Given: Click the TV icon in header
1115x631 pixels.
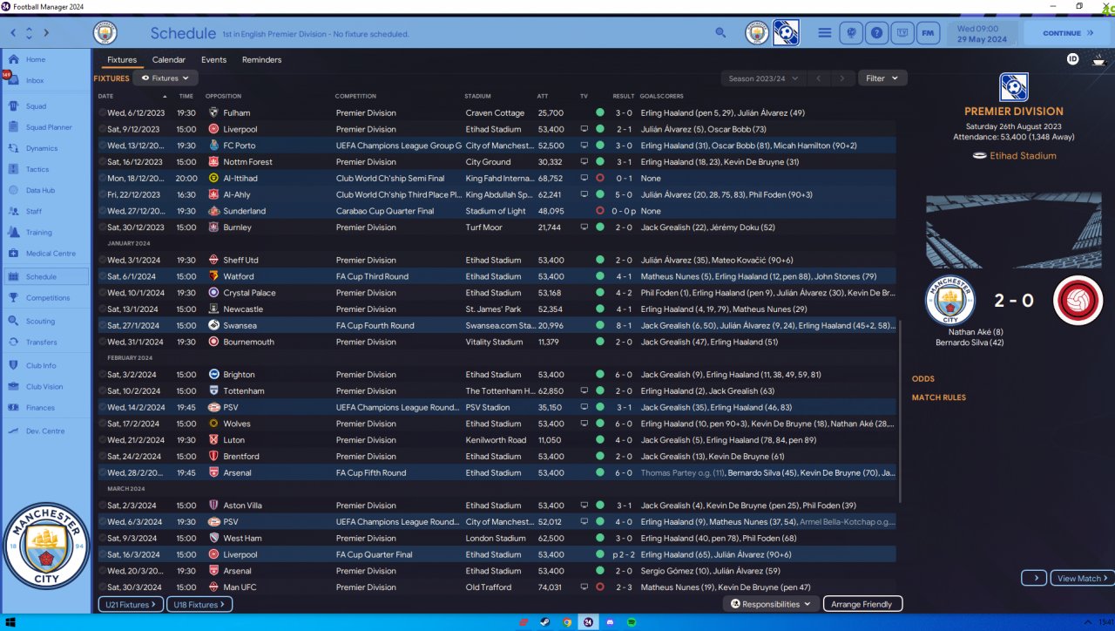Looking at the screenshot, I should (903, 33).
